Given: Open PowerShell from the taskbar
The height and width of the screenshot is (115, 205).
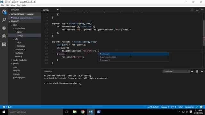Looking at the screenshot, I should (x=99, y=112).
